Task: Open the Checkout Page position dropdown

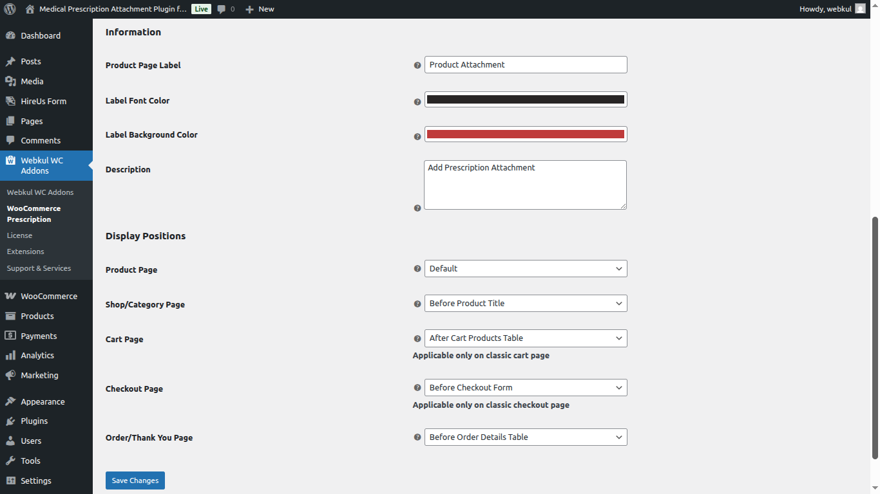Action: 526,388
